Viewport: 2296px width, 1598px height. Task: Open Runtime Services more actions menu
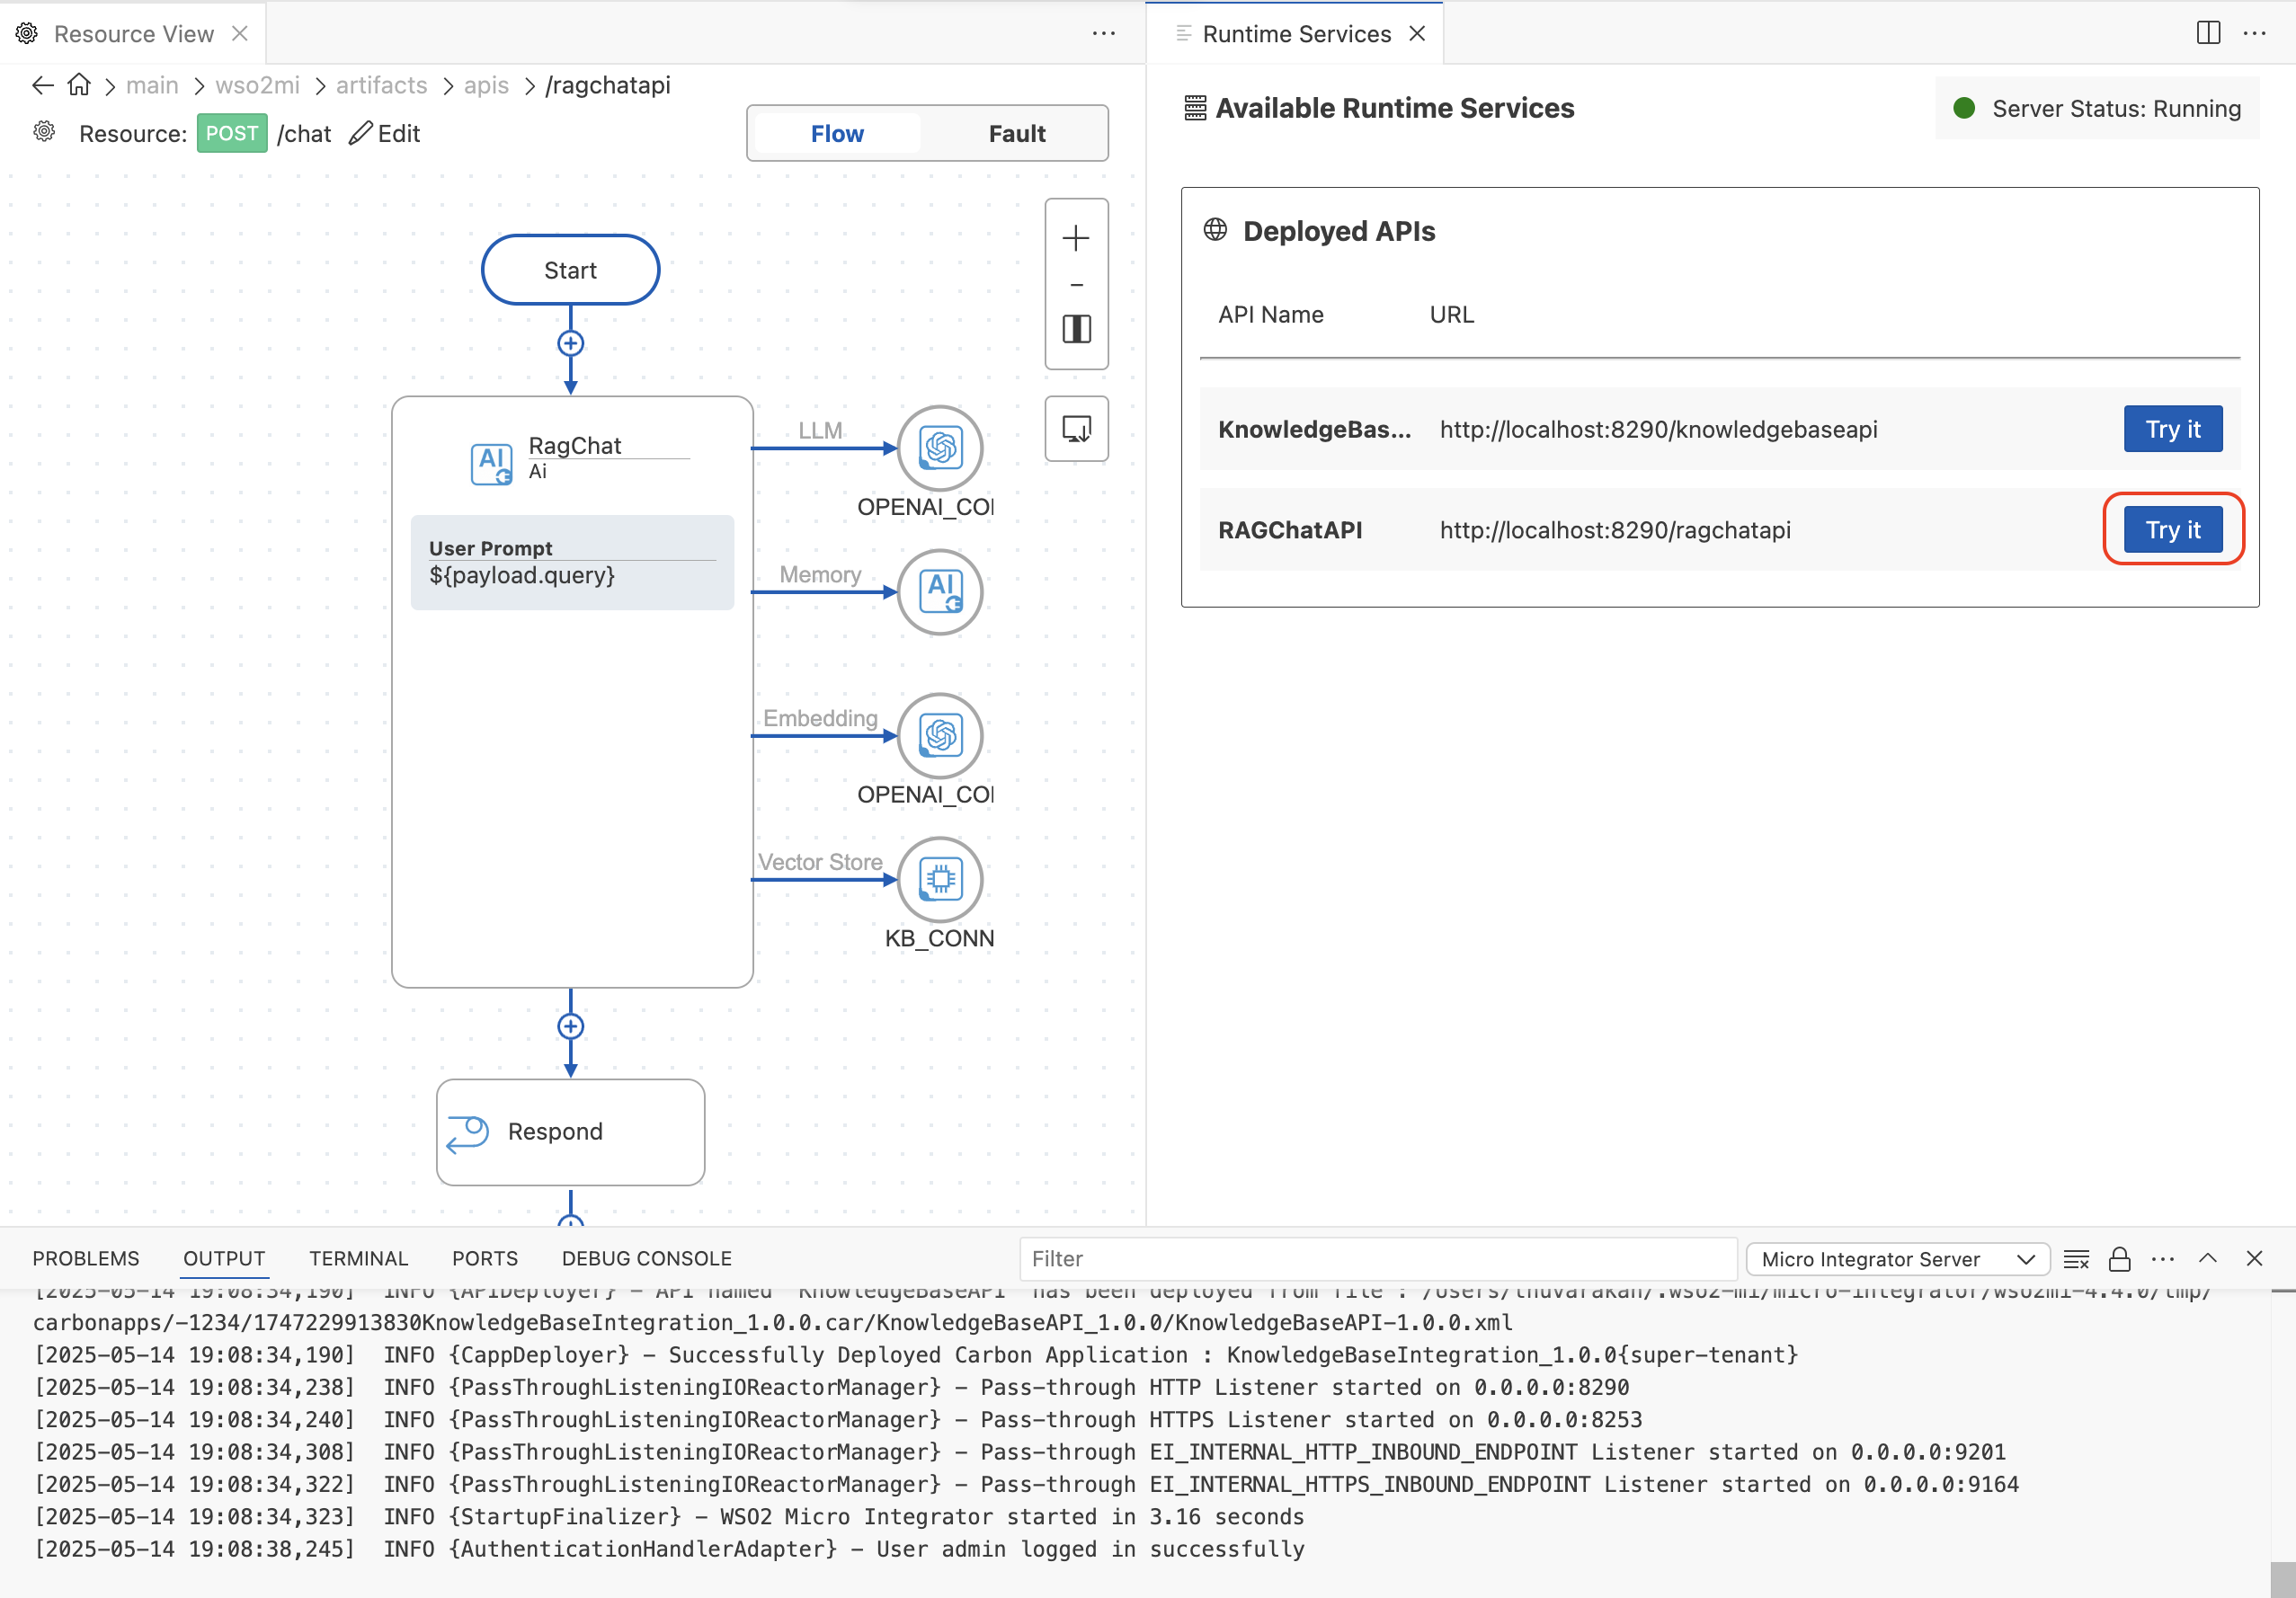pyautogui.click(x=2254, y=33)
